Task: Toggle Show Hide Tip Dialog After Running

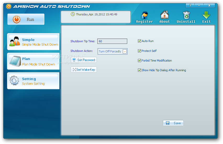Action: point(139,70)
